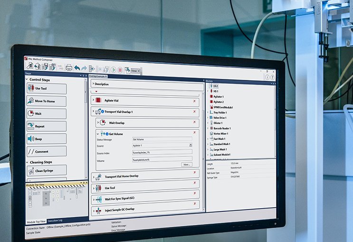Image resolution: width=353 pixels, height=242 pixels.
Task: Remove the Wait For Sync Signal step
Action: 195,193
